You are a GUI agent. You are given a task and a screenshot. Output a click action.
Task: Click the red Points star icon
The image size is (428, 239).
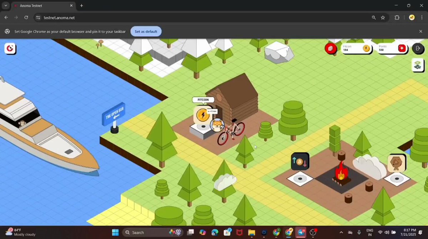(x=402, y=48)
